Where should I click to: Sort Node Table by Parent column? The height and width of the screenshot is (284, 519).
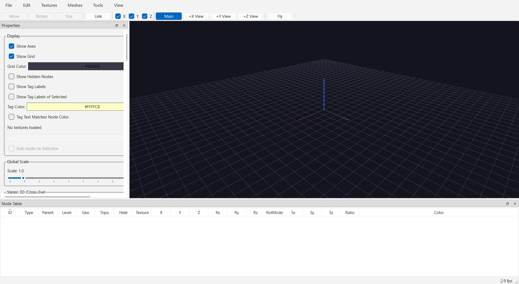pos(48,212)
